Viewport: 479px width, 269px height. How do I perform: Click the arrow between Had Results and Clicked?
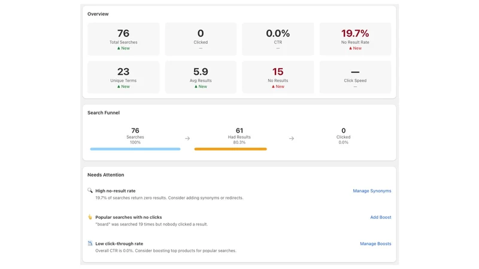click(x=292, y=139)
